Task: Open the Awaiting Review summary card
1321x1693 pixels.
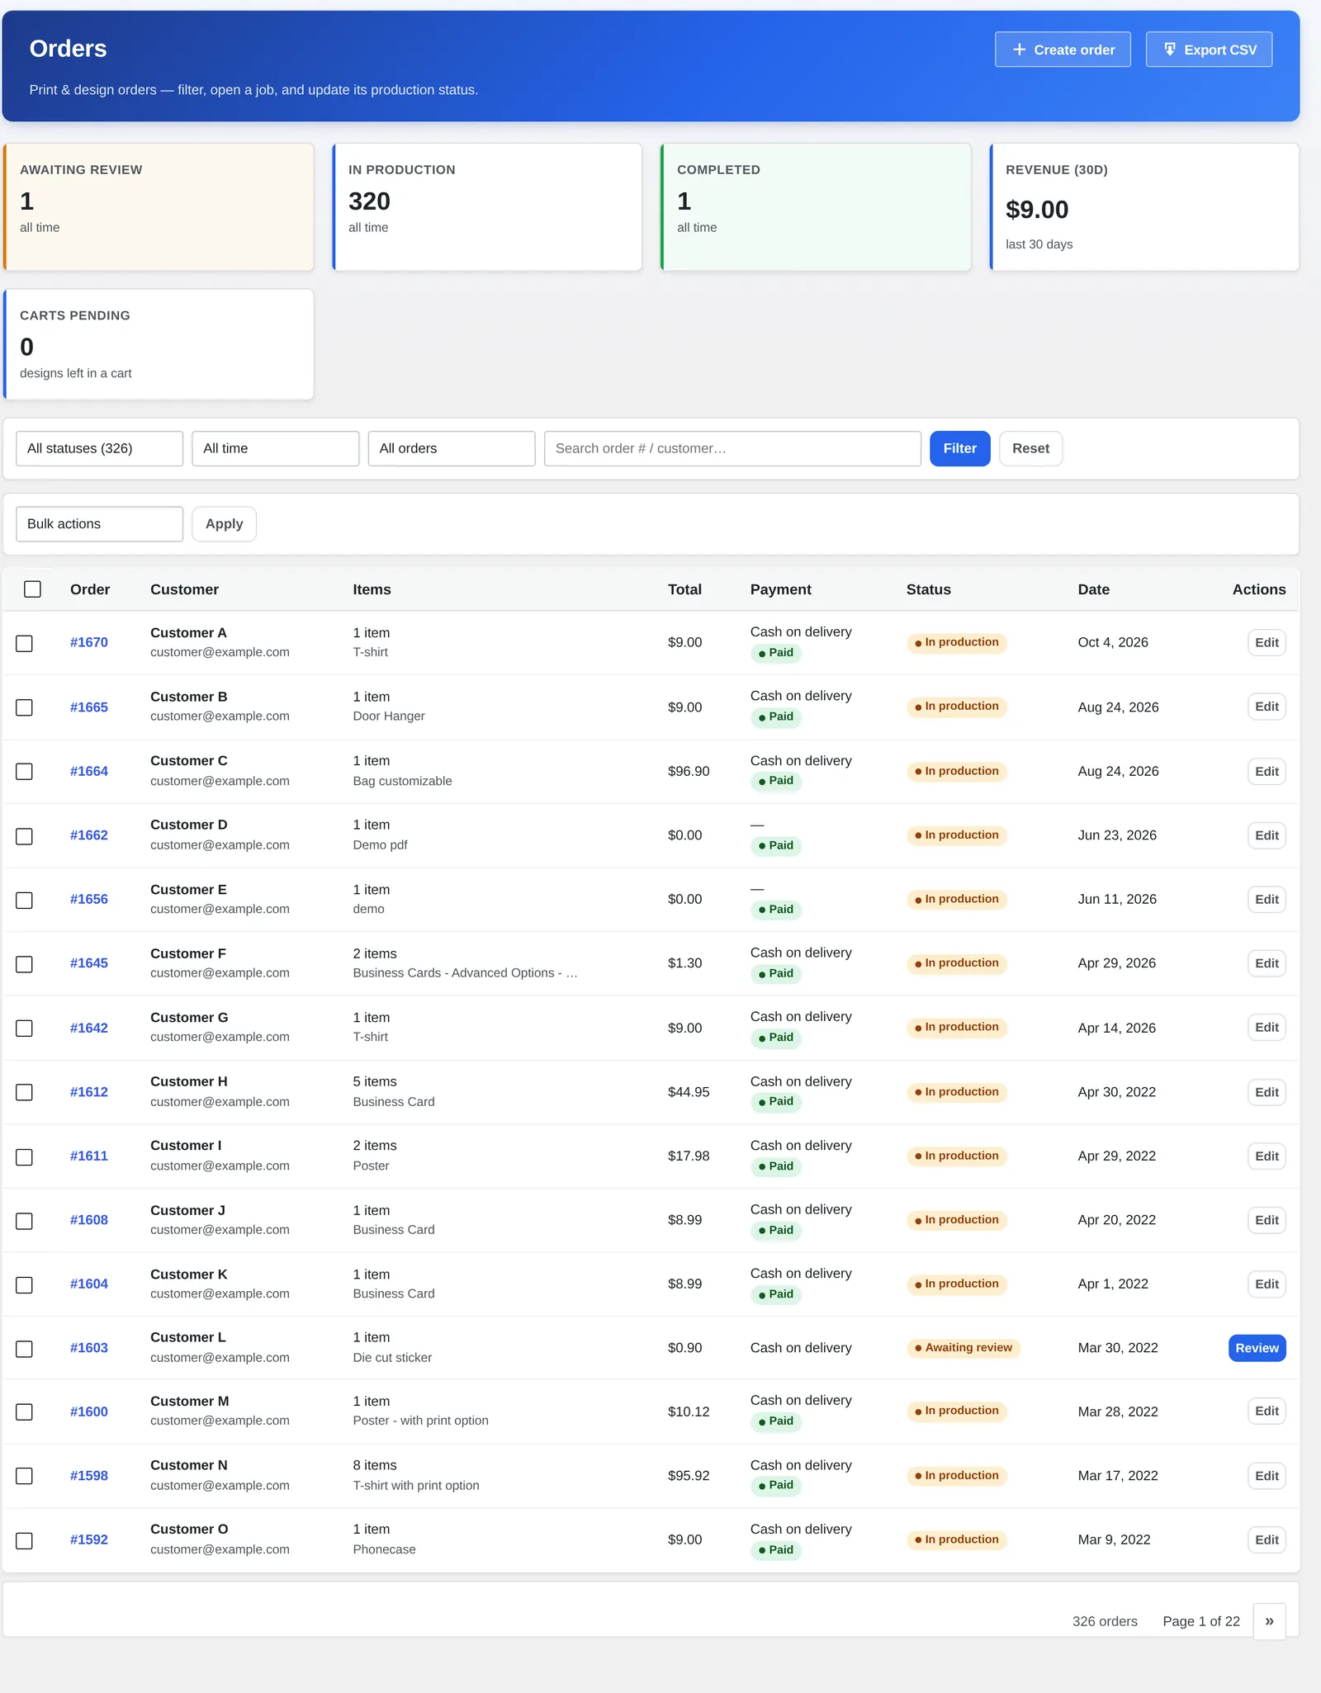Action: (x=159, y=206)
